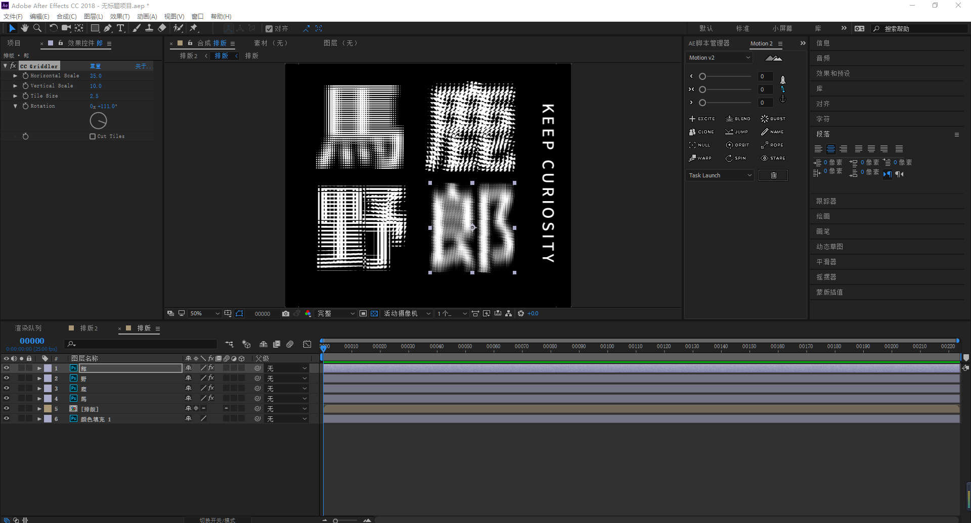
Task: Open the 效果和预设 panel
Action: click(x=833, y=74)
